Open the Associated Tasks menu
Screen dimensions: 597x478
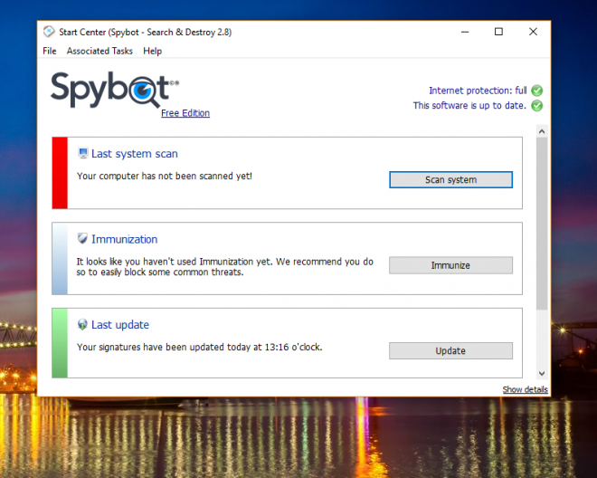99,51
